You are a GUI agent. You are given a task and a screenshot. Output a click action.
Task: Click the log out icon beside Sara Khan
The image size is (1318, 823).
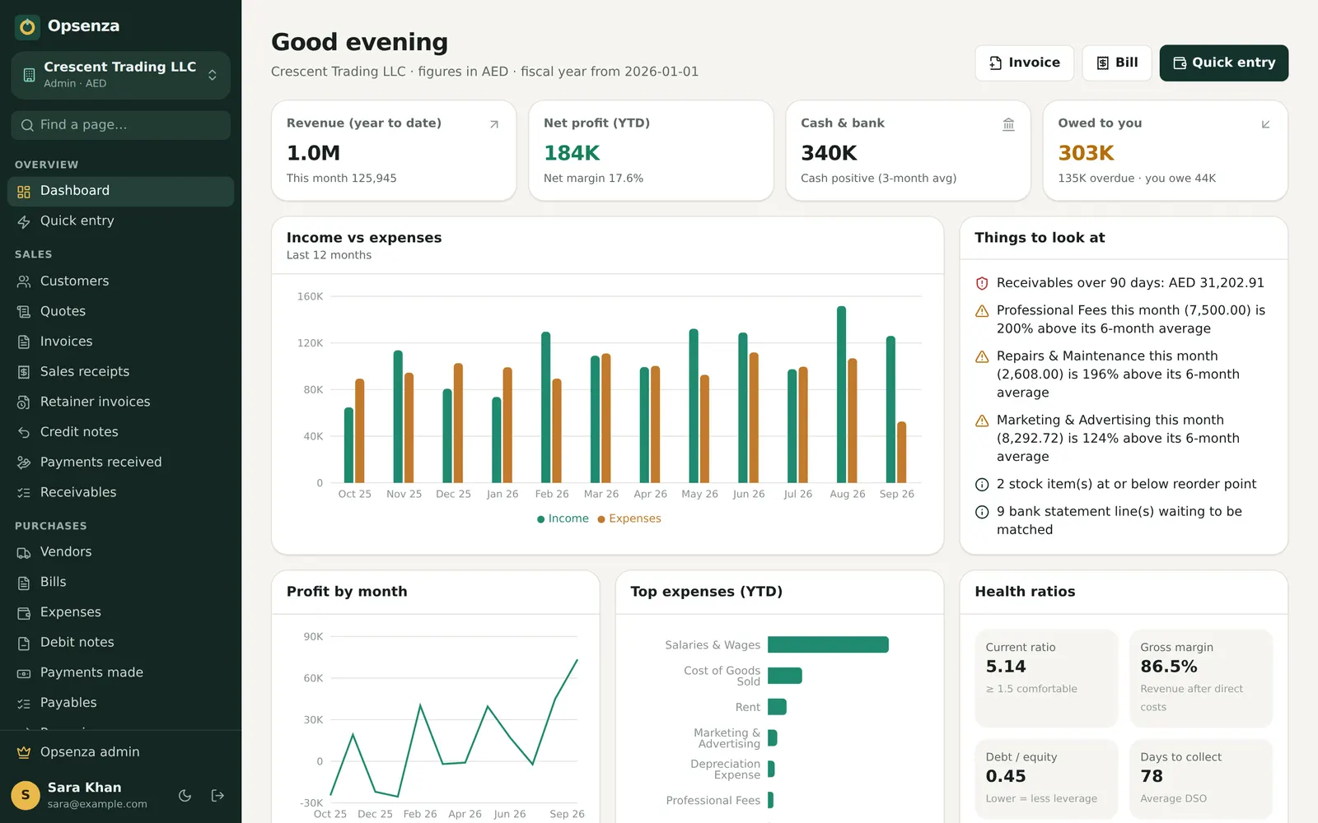(x=217, y=795)
